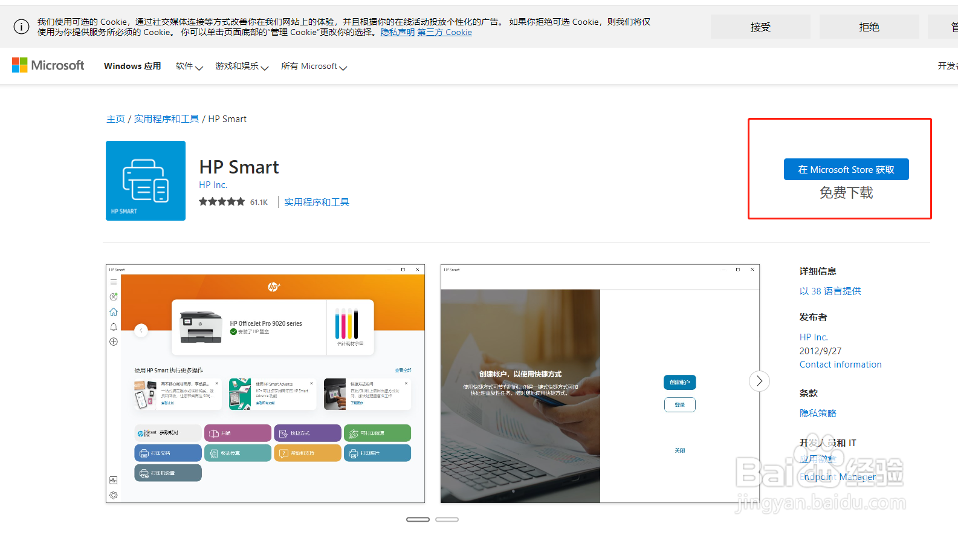Viewport: 958px width, 535px height.
Task: Click the Microsoft logo
Action: click(x=48, y=65)
